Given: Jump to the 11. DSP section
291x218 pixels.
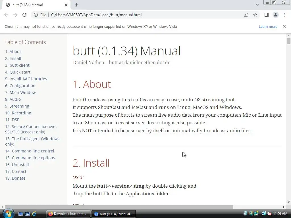Looking at the screenshot, I should (12, 120).
